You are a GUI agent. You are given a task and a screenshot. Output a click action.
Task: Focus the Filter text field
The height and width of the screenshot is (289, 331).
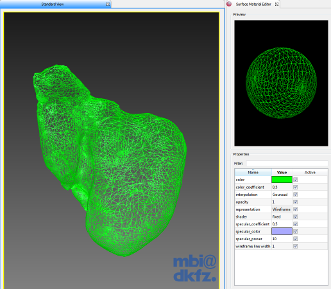287,163
